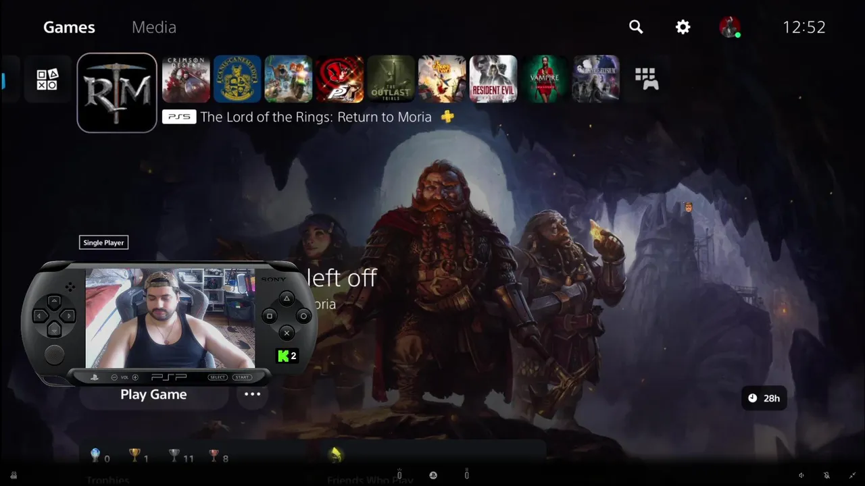Click the 28h play time badge

[764, 398]
